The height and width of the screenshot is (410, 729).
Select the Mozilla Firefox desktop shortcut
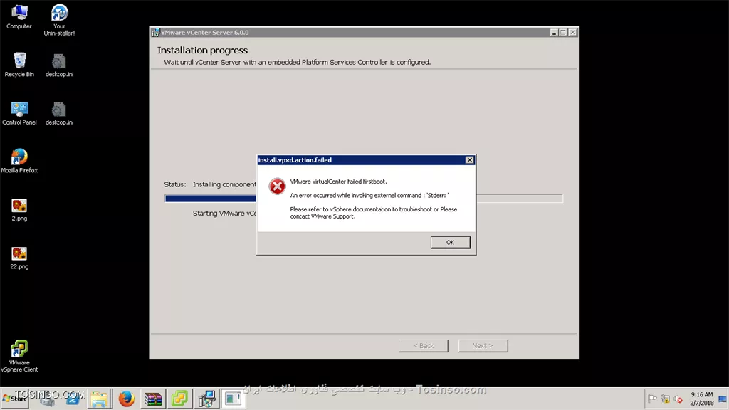tap(19, 162)
